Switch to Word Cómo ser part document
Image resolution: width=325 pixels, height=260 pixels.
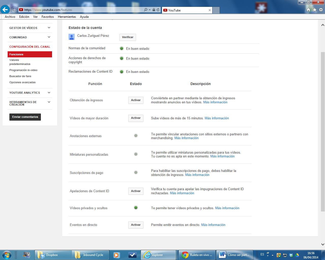(x=235, y=255)
